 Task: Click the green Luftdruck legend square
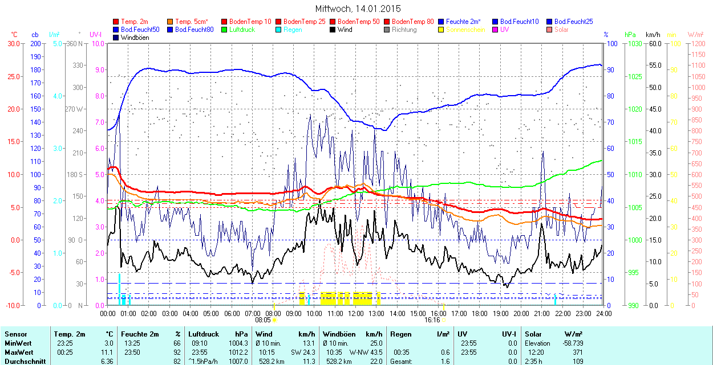tap(225, 30)
